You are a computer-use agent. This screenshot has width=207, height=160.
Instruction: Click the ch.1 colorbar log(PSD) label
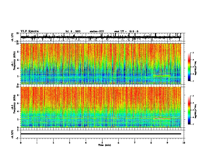pyautogui.click(x=196, y=68)
